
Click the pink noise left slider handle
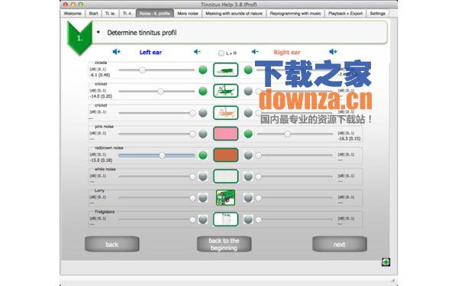[192, 134]
